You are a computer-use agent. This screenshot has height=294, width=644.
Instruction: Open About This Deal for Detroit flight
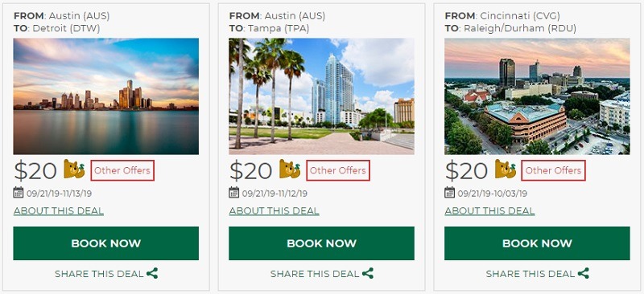click(x=58, y=210)
